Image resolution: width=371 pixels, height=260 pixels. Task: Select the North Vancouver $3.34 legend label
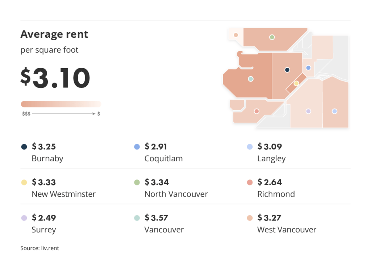176,188
